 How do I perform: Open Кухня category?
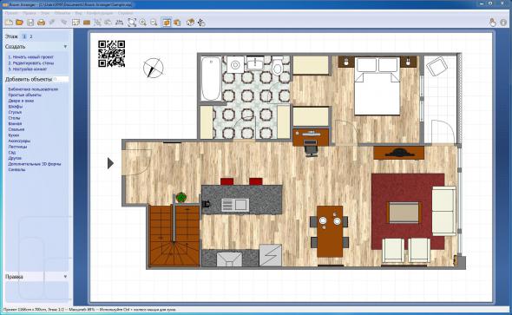pyautogui.click(x=14, y=135)
